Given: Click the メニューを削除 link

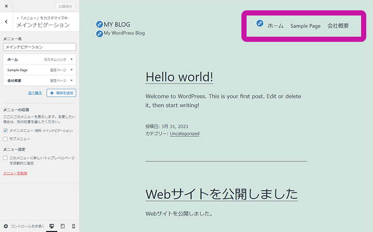Looking at the screenshot, I should (x=15, y=173).
